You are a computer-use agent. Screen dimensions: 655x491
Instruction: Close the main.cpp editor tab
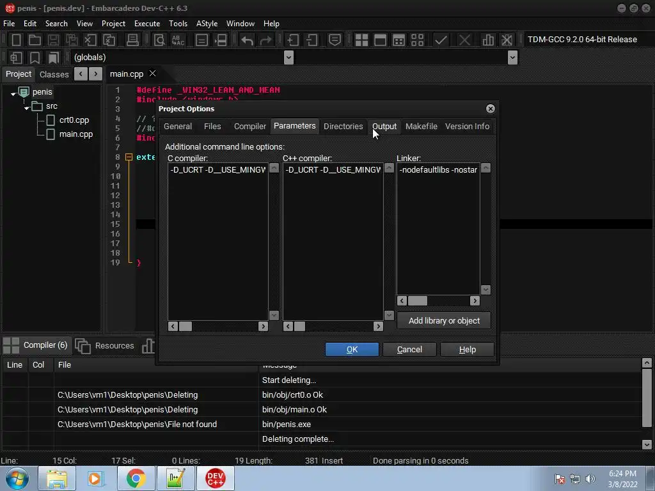(x=153, y=74)
